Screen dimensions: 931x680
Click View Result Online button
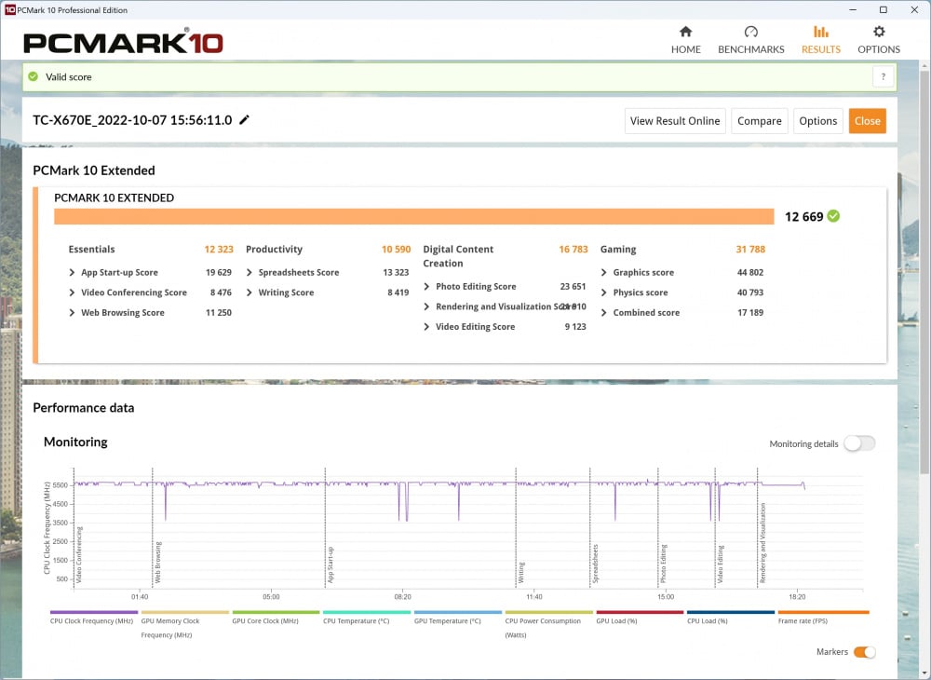(675, 121)
